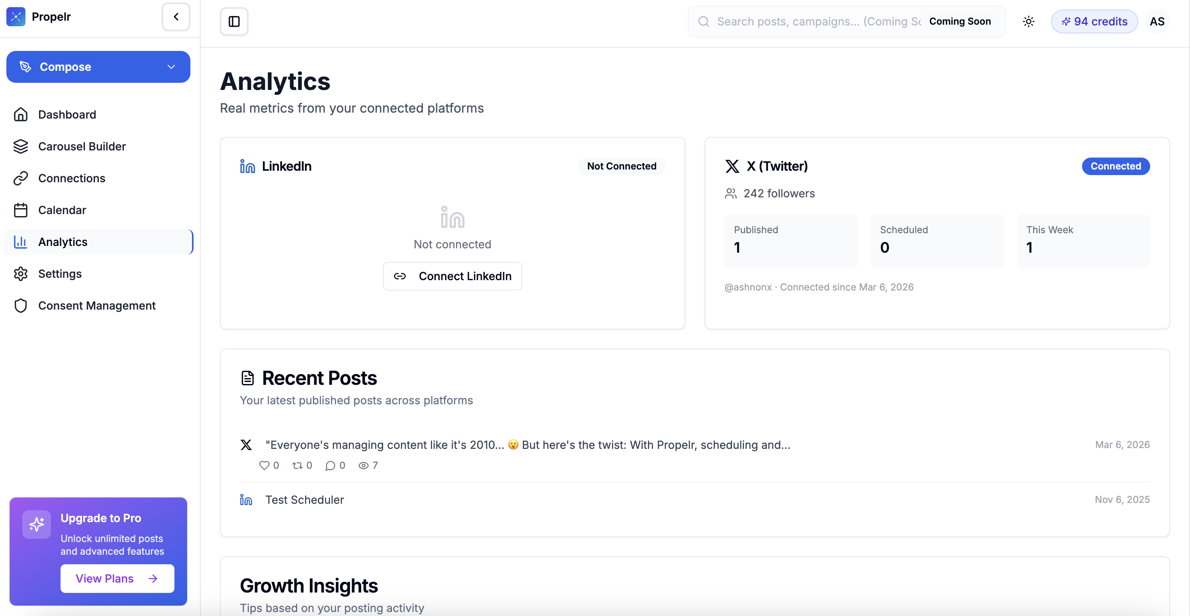Open Dashboard from the sidebar
Viewport: 1190px width, 616px height.
click(x=67, y=115)
